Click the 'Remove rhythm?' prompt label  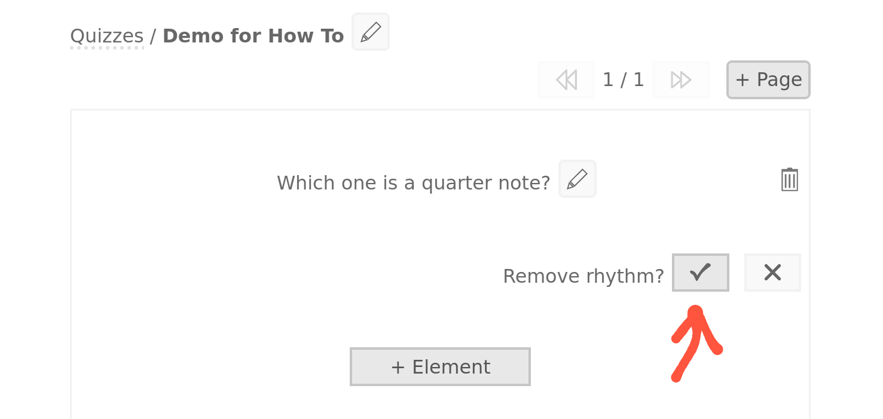coord(583,276)
